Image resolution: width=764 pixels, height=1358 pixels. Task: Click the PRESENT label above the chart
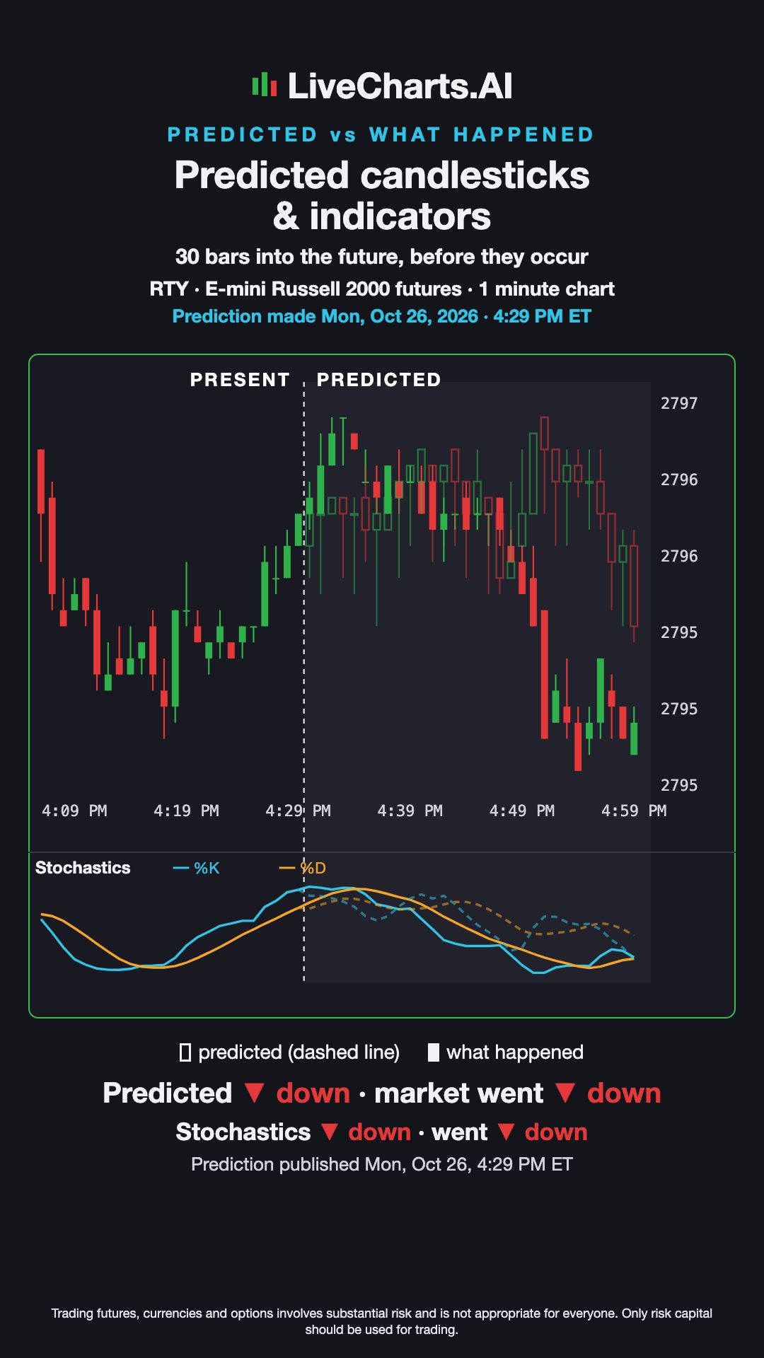coord(241,380)
